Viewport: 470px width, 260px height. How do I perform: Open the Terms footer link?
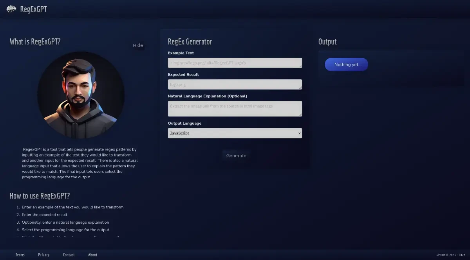20,255
